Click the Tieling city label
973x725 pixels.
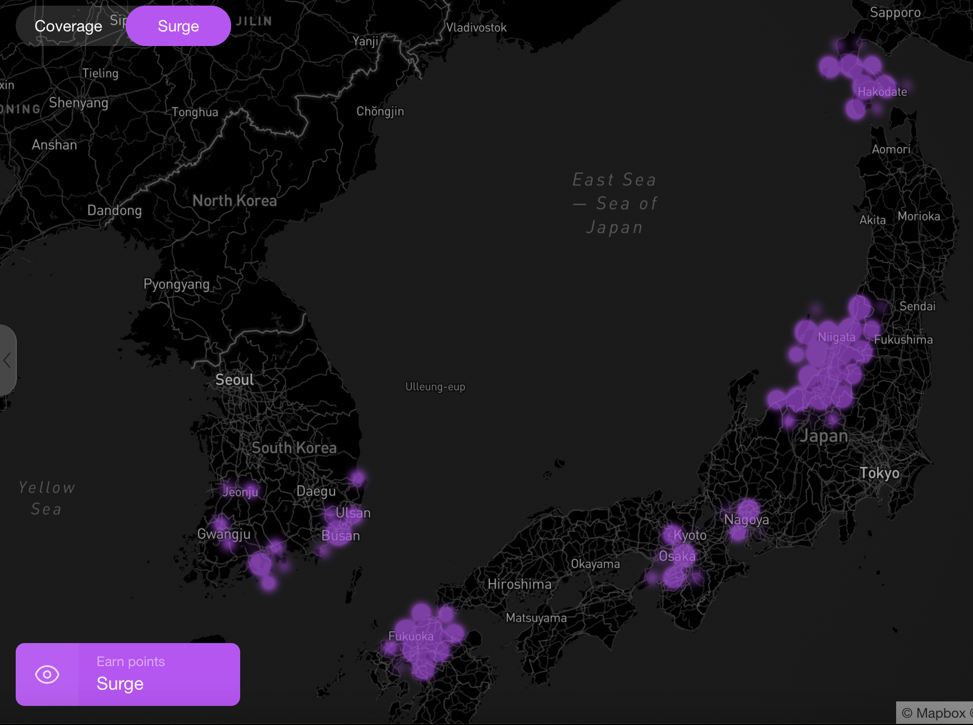(x=100, y=74)
